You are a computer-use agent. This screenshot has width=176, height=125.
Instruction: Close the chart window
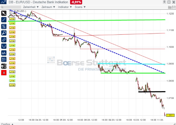[174, 2]
